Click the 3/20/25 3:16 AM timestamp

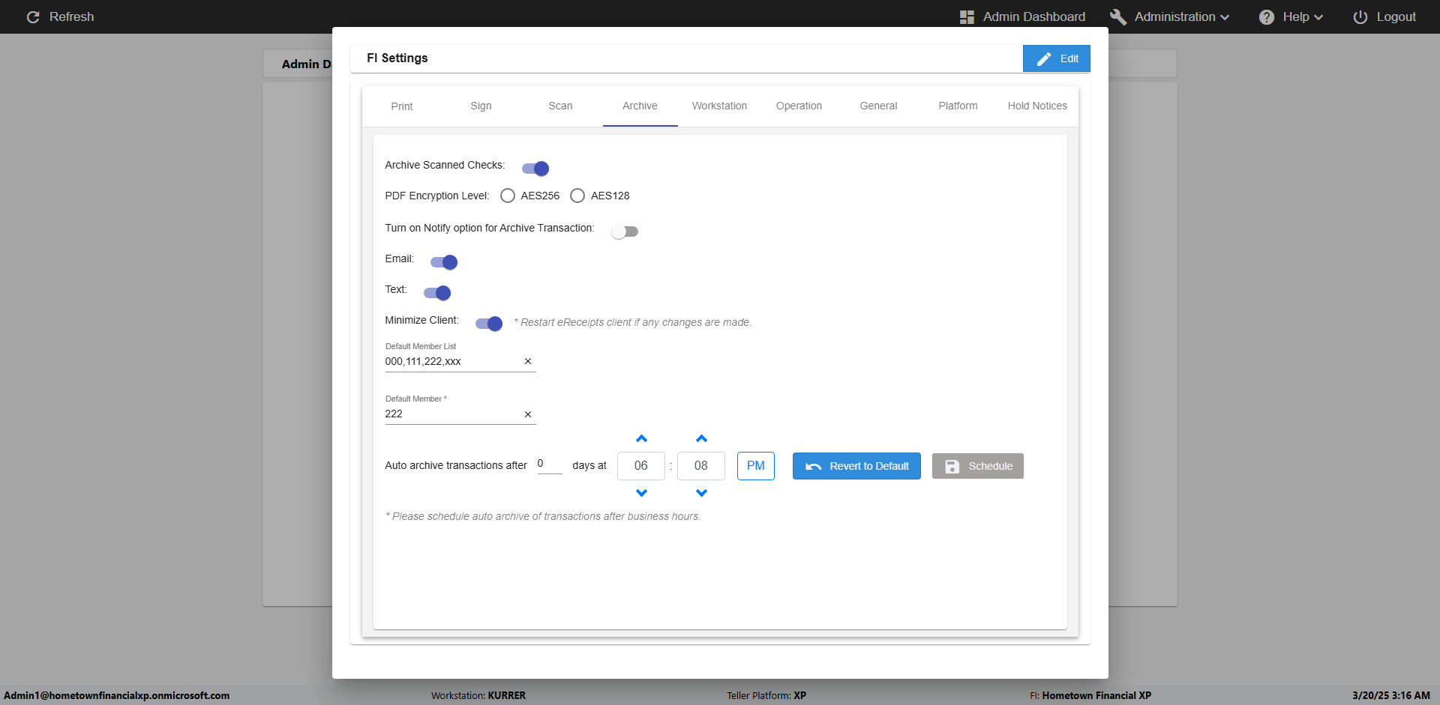point(1391,696)
